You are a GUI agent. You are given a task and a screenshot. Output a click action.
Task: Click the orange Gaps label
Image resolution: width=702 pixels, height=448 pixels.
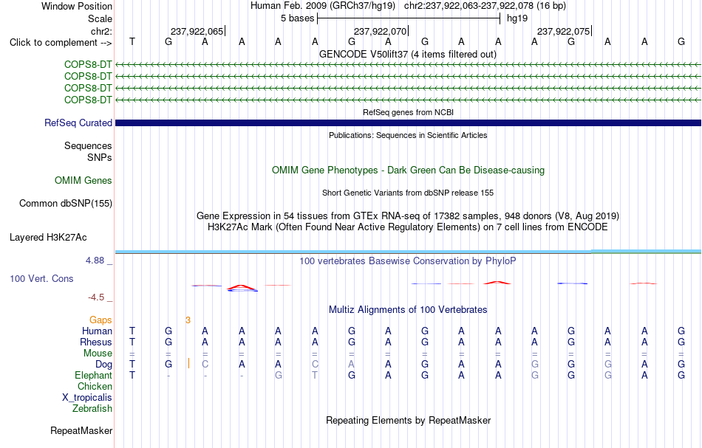click(x=100, y=320)
